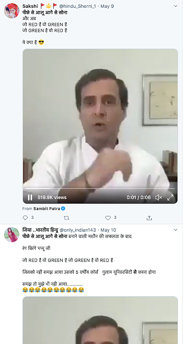
Task: Seek on the video progress bar
Action: 100,189
